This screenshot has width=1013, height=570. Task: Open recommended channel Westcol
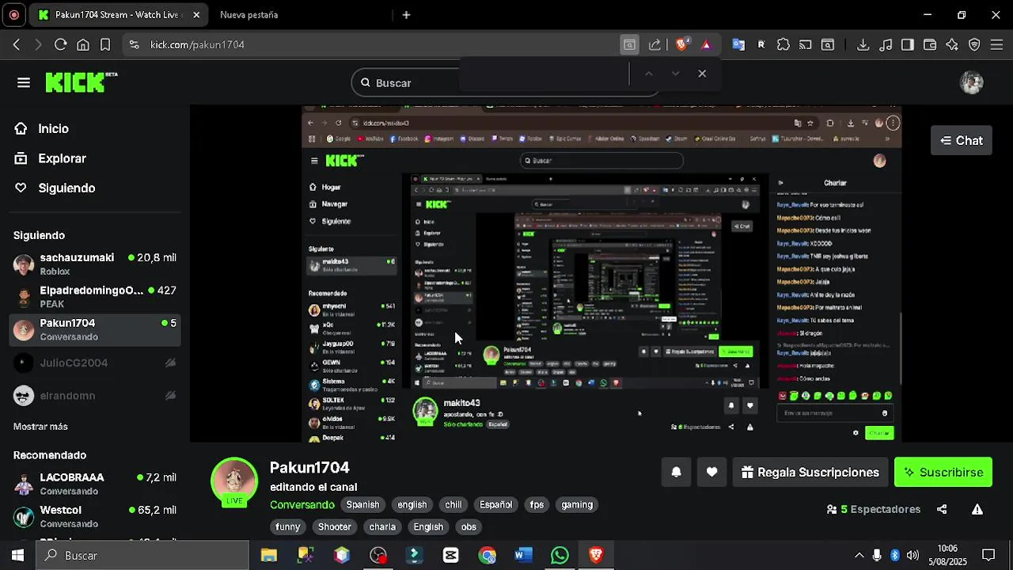coord(95,516)
